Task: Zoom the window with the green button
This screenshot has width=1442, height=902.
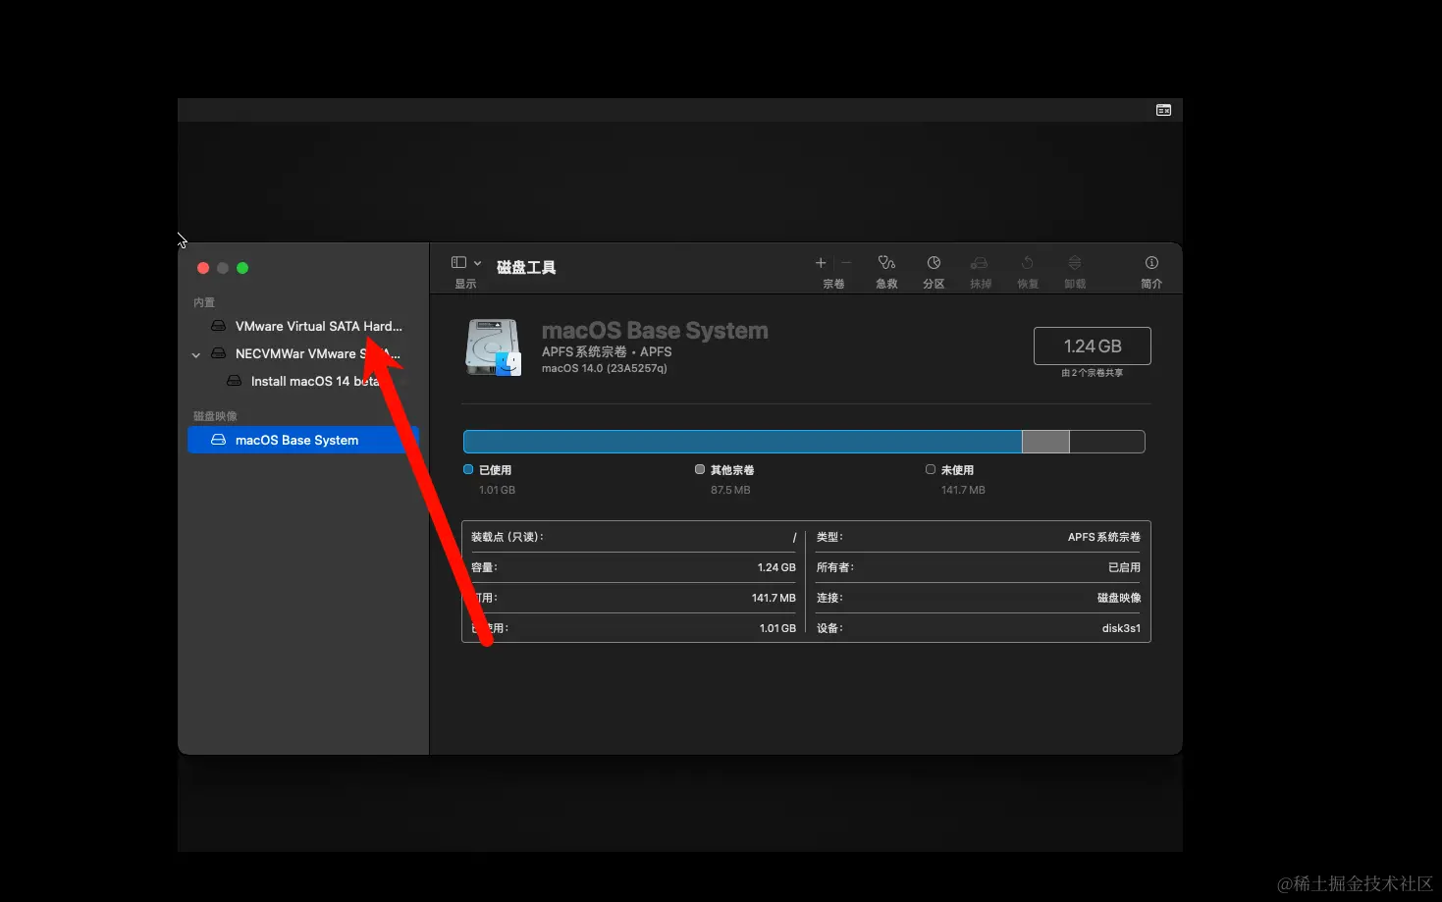Action: click(242, 268)
